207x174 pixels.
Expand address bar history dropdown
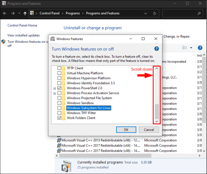pos(145,13)
